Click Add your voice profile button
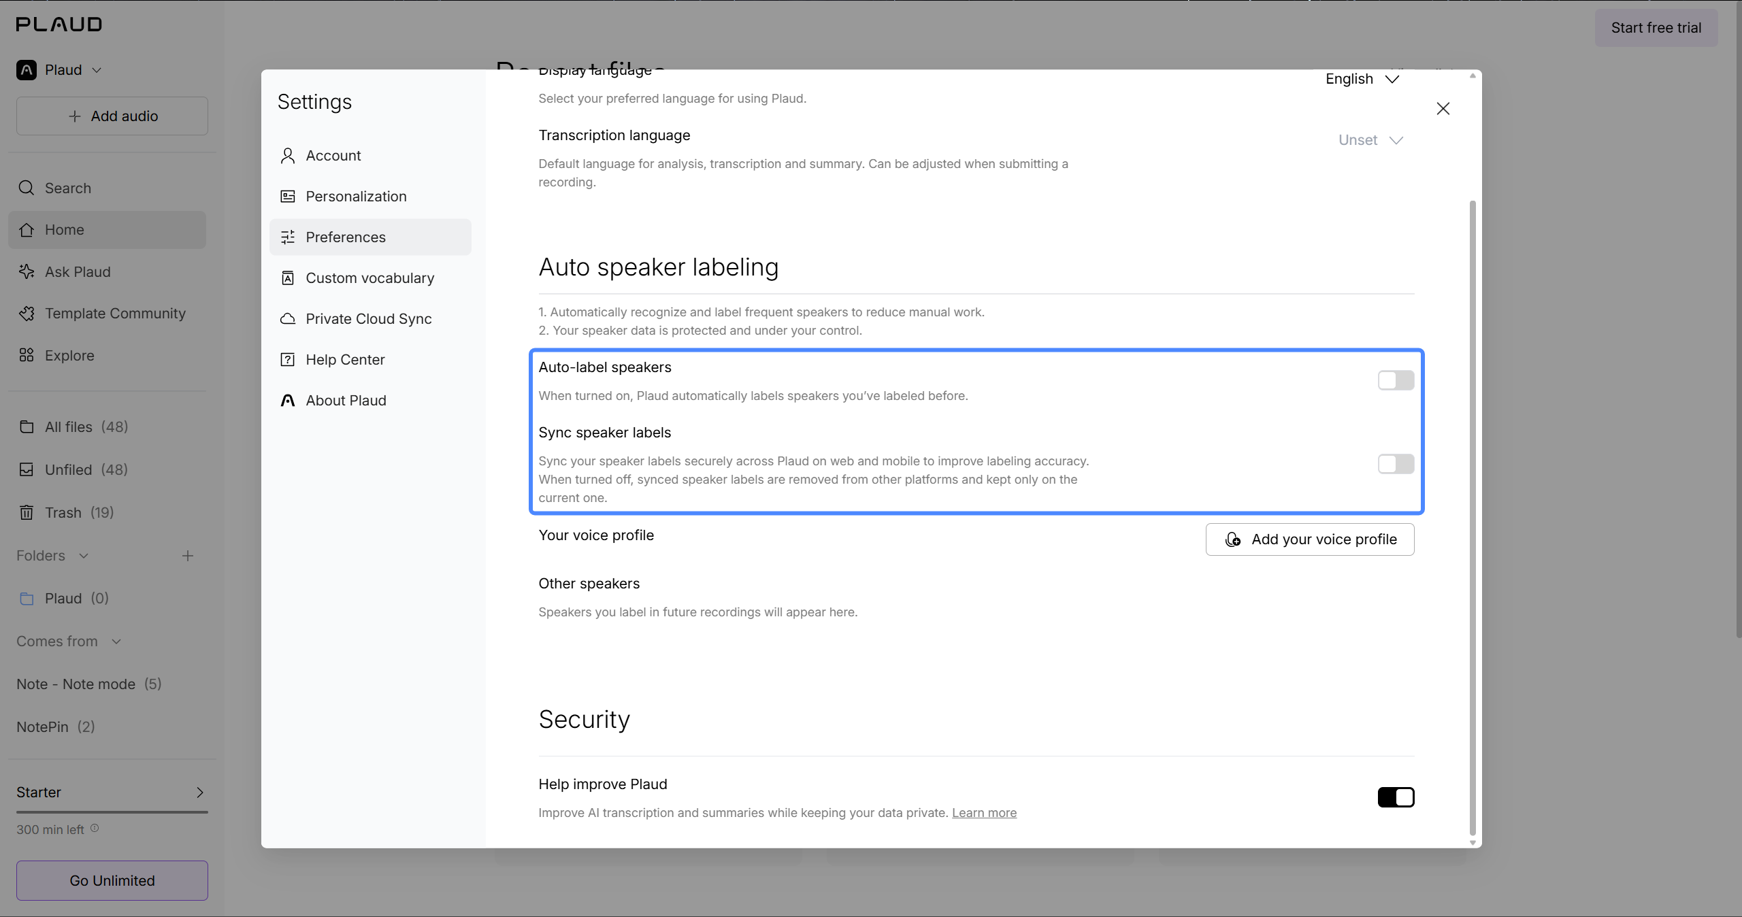1742x917 pixels. point(1310,539)
